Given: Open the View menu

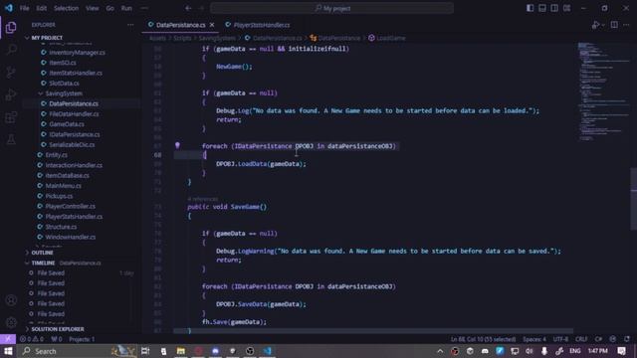Looking at the screenshot, I should [x=93, y=8].
